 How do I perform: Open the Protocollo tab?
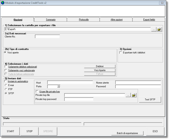click(84, 20)
